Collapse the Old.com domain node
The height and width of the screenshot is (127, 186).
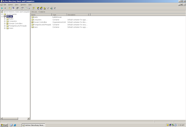coord(2,17)
